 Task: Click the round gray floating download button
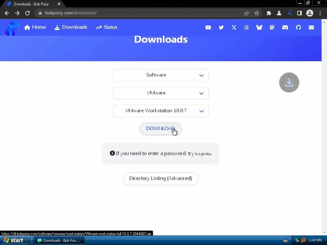289,83
